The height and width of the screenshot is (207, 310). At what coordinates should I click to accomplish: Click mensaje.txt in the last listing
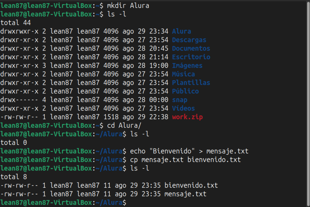[x=185, y=194]
